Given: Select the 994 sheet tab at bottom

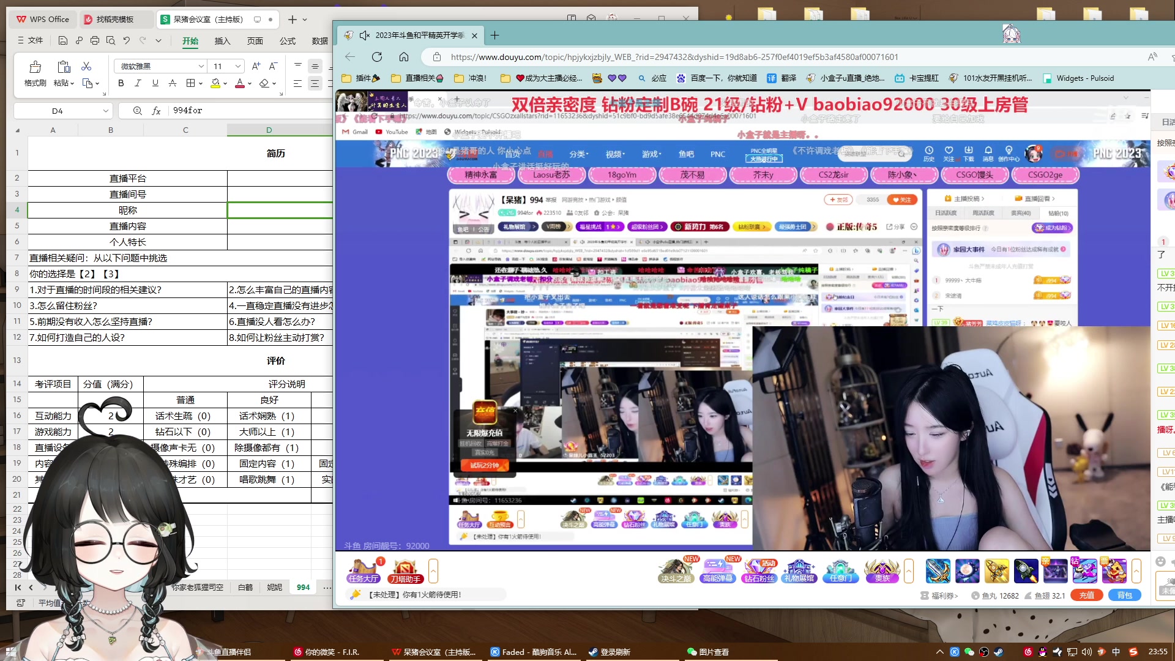Looking at the screenshot, I should 303,587.
